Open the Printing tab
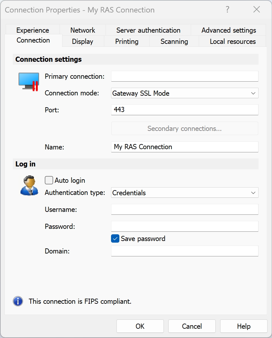Viewport: 272px width, 338px height. [x=127, y=42]
